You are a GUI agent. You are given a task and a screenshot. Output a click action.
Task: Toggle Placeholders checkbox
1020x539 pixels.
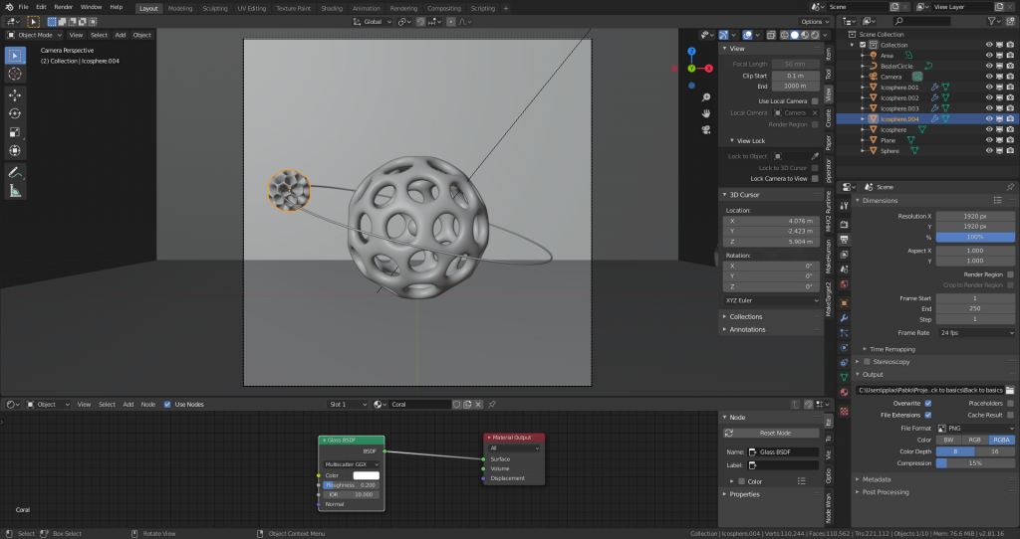[x=1010, y=404]
